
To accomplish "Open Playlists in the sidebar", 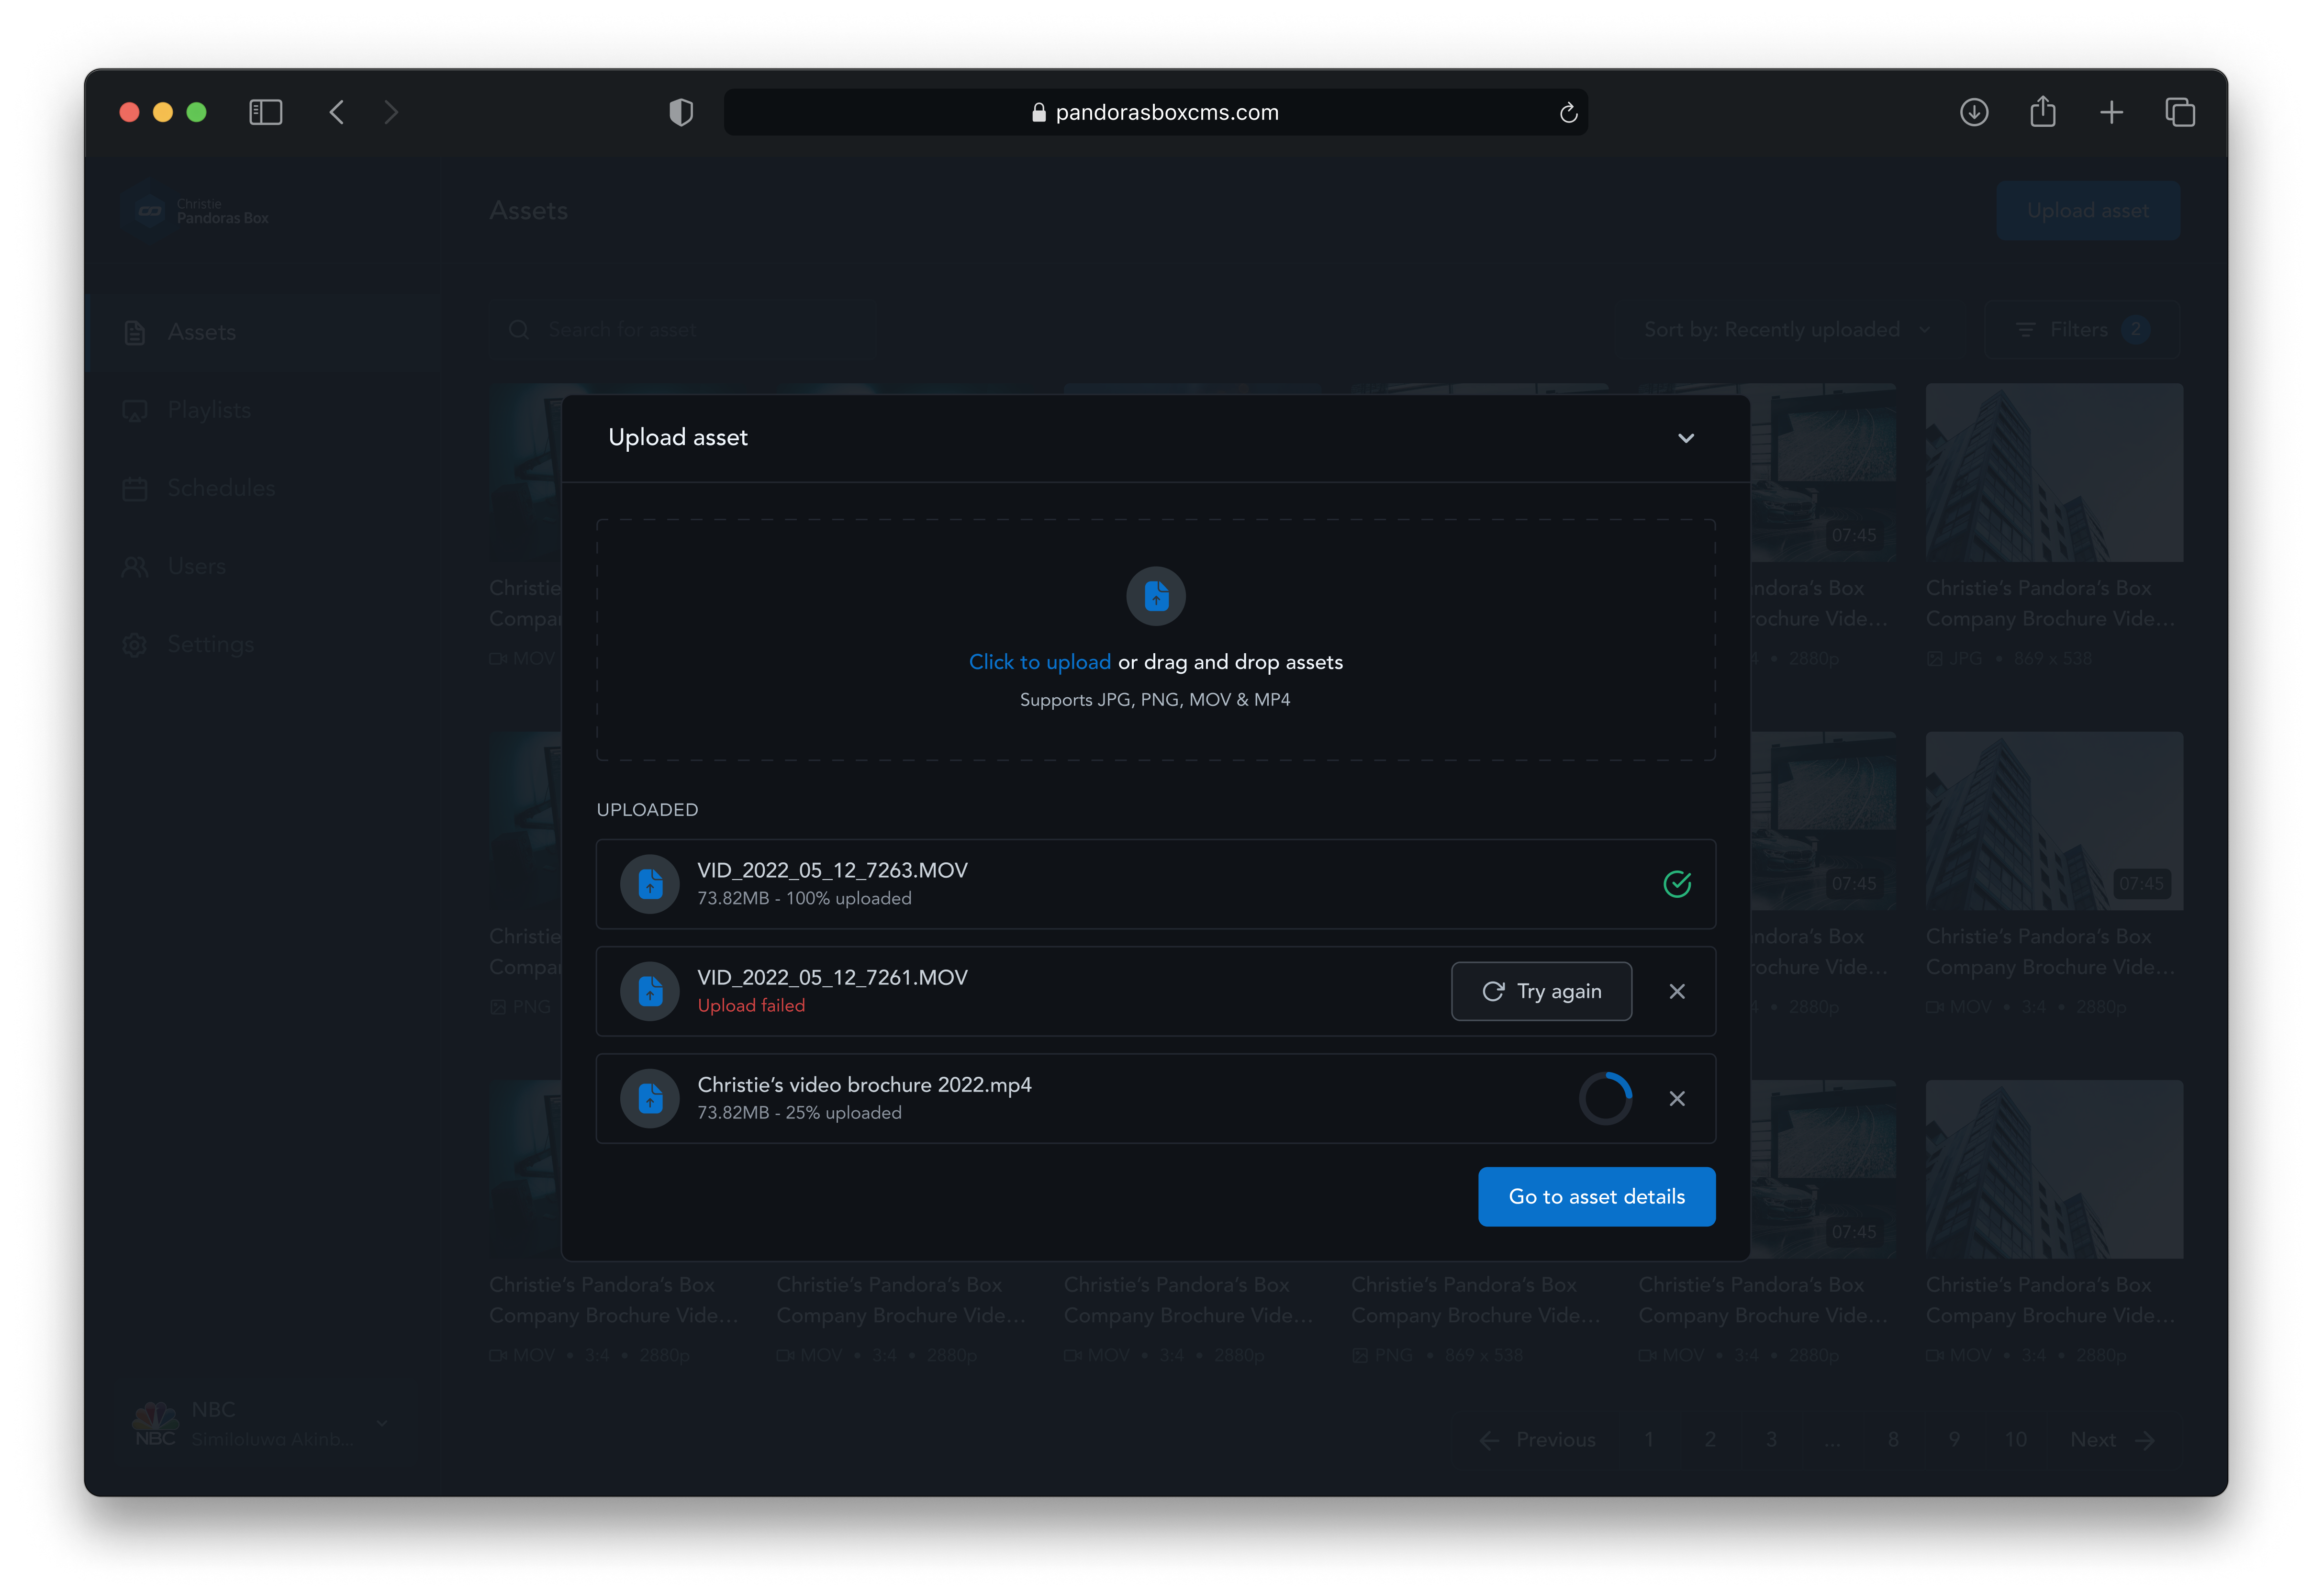I will pyautogui.click(x=209, y=410).
